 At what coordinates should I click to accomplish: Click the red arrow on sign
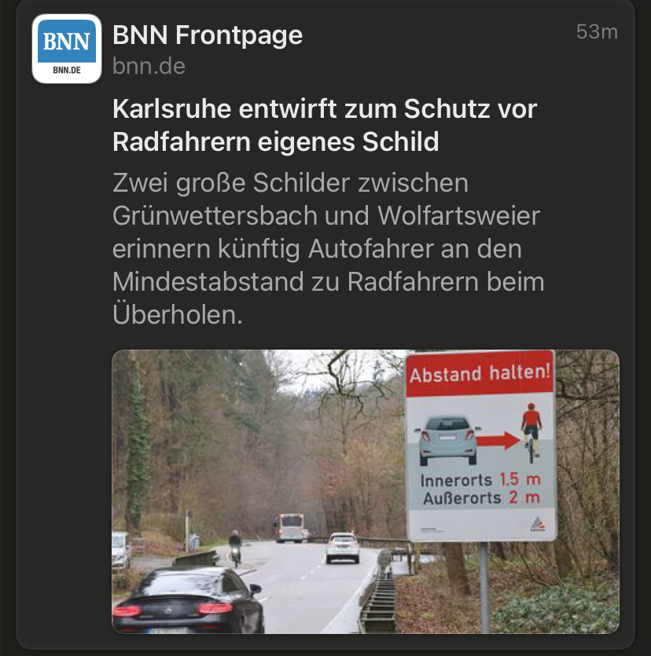click(x=498, y=441)
